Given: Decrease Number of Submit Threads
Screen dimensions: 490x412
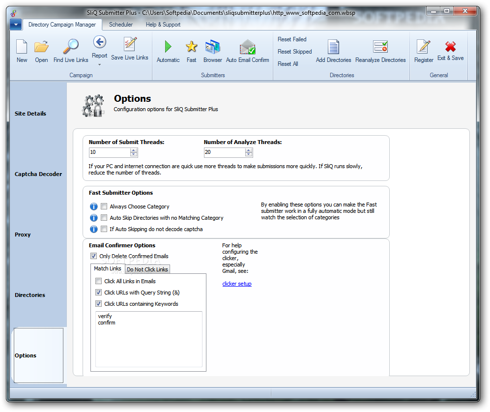Looking at the screenshot, I should pyautogui.click(x=134, y=154).
